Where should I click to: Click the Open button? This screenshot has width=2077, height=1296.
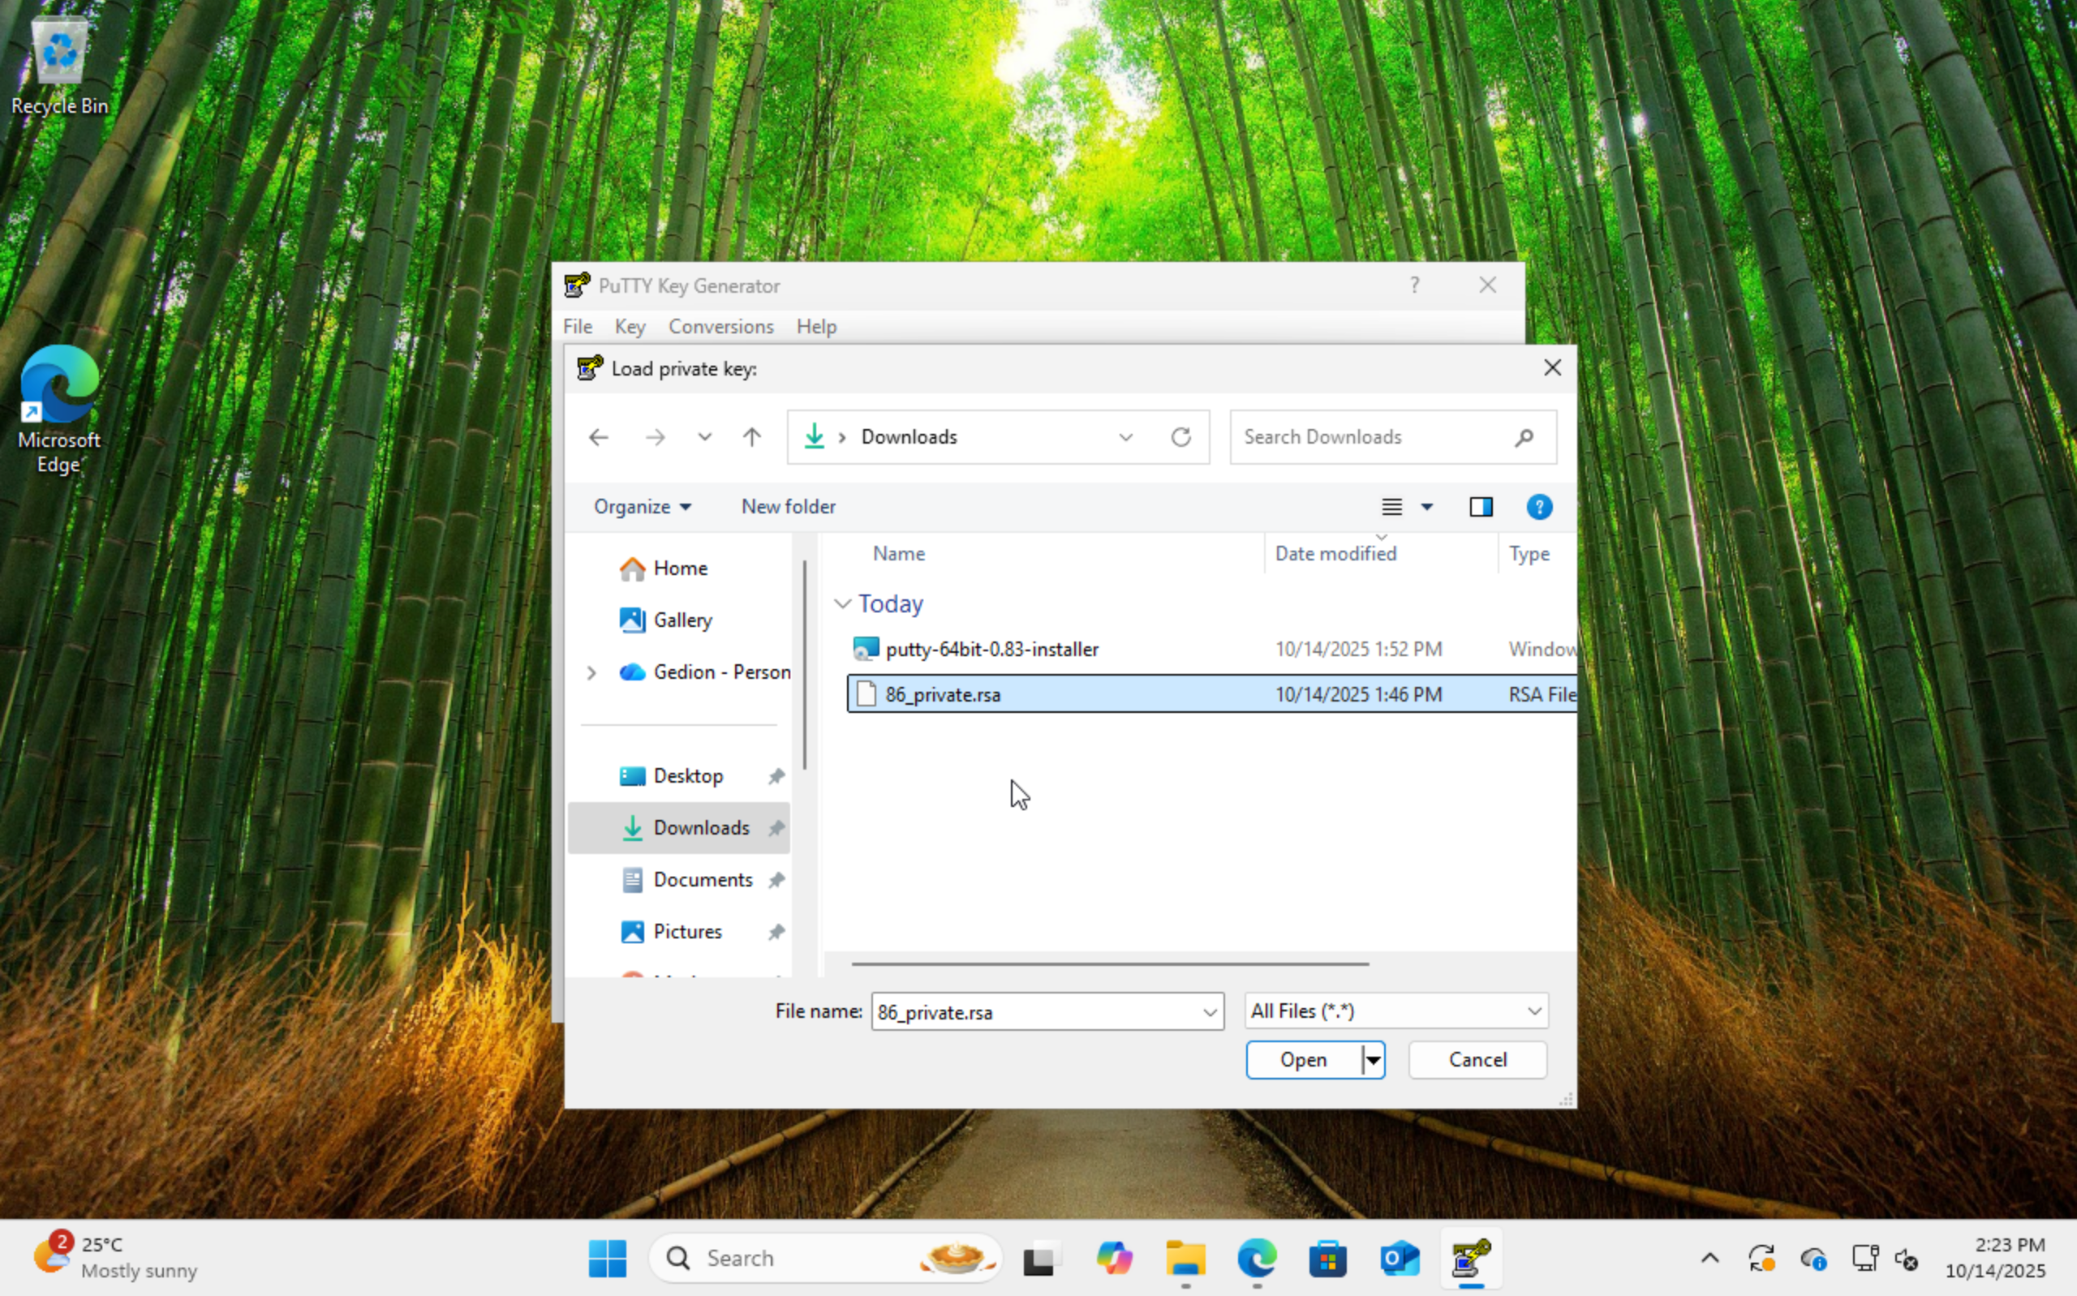click(x=1303, y=1059)
